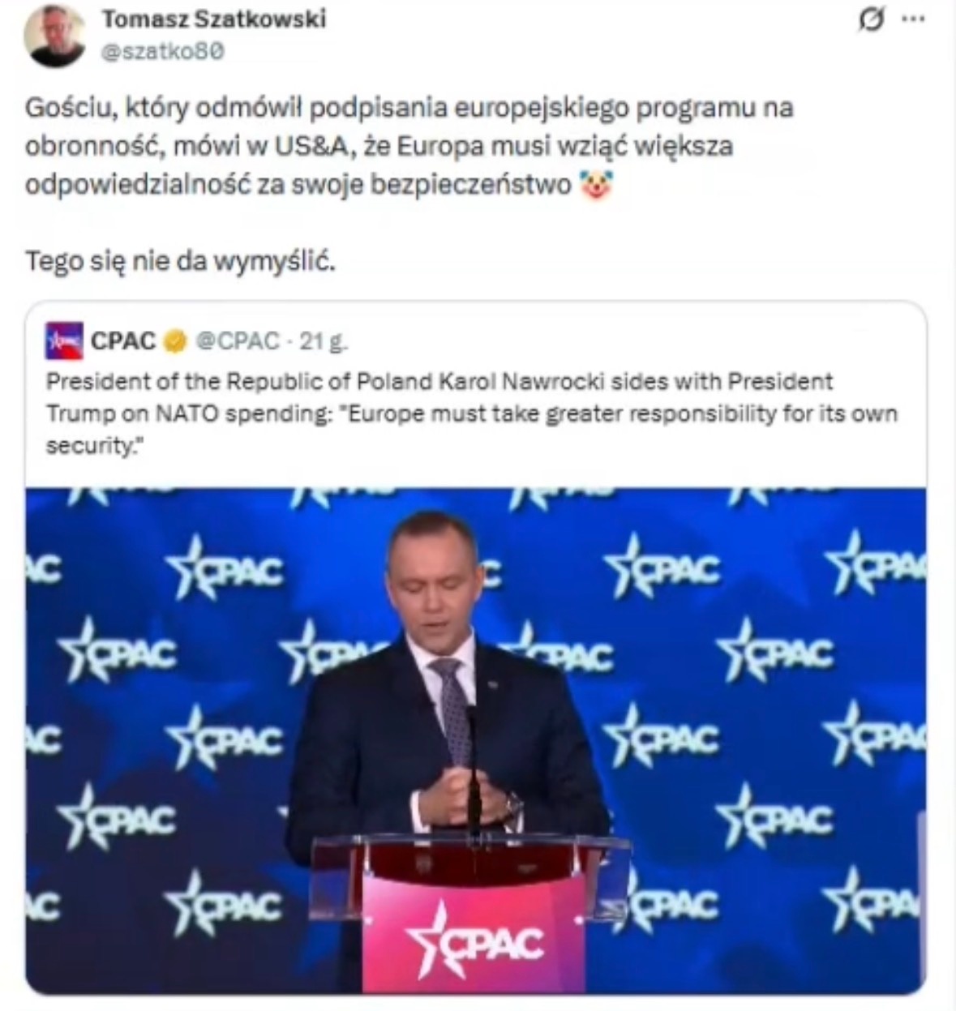Image resolution: width=956 pixels, height=1011 pixels.
Task: Click the CPAC account avatar logo
Action: (x=64, y=341)
